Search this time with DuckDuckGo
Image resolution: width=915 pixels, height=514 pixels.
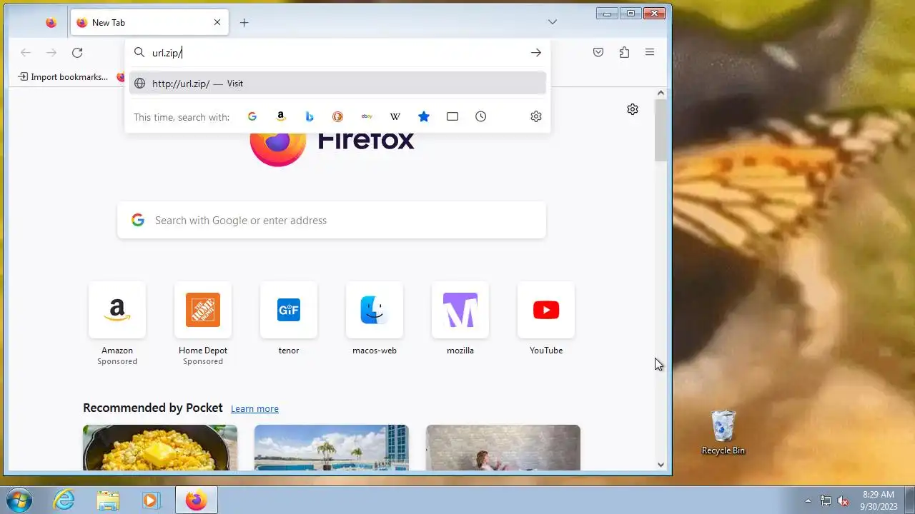(x=337, y=116)
